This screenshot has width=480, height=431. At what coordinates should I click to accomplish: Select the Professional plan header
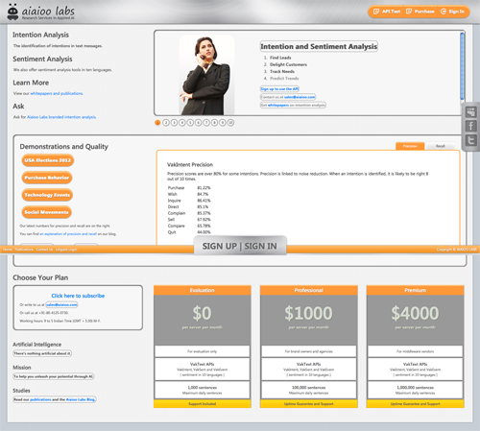(x=309, y=290)
